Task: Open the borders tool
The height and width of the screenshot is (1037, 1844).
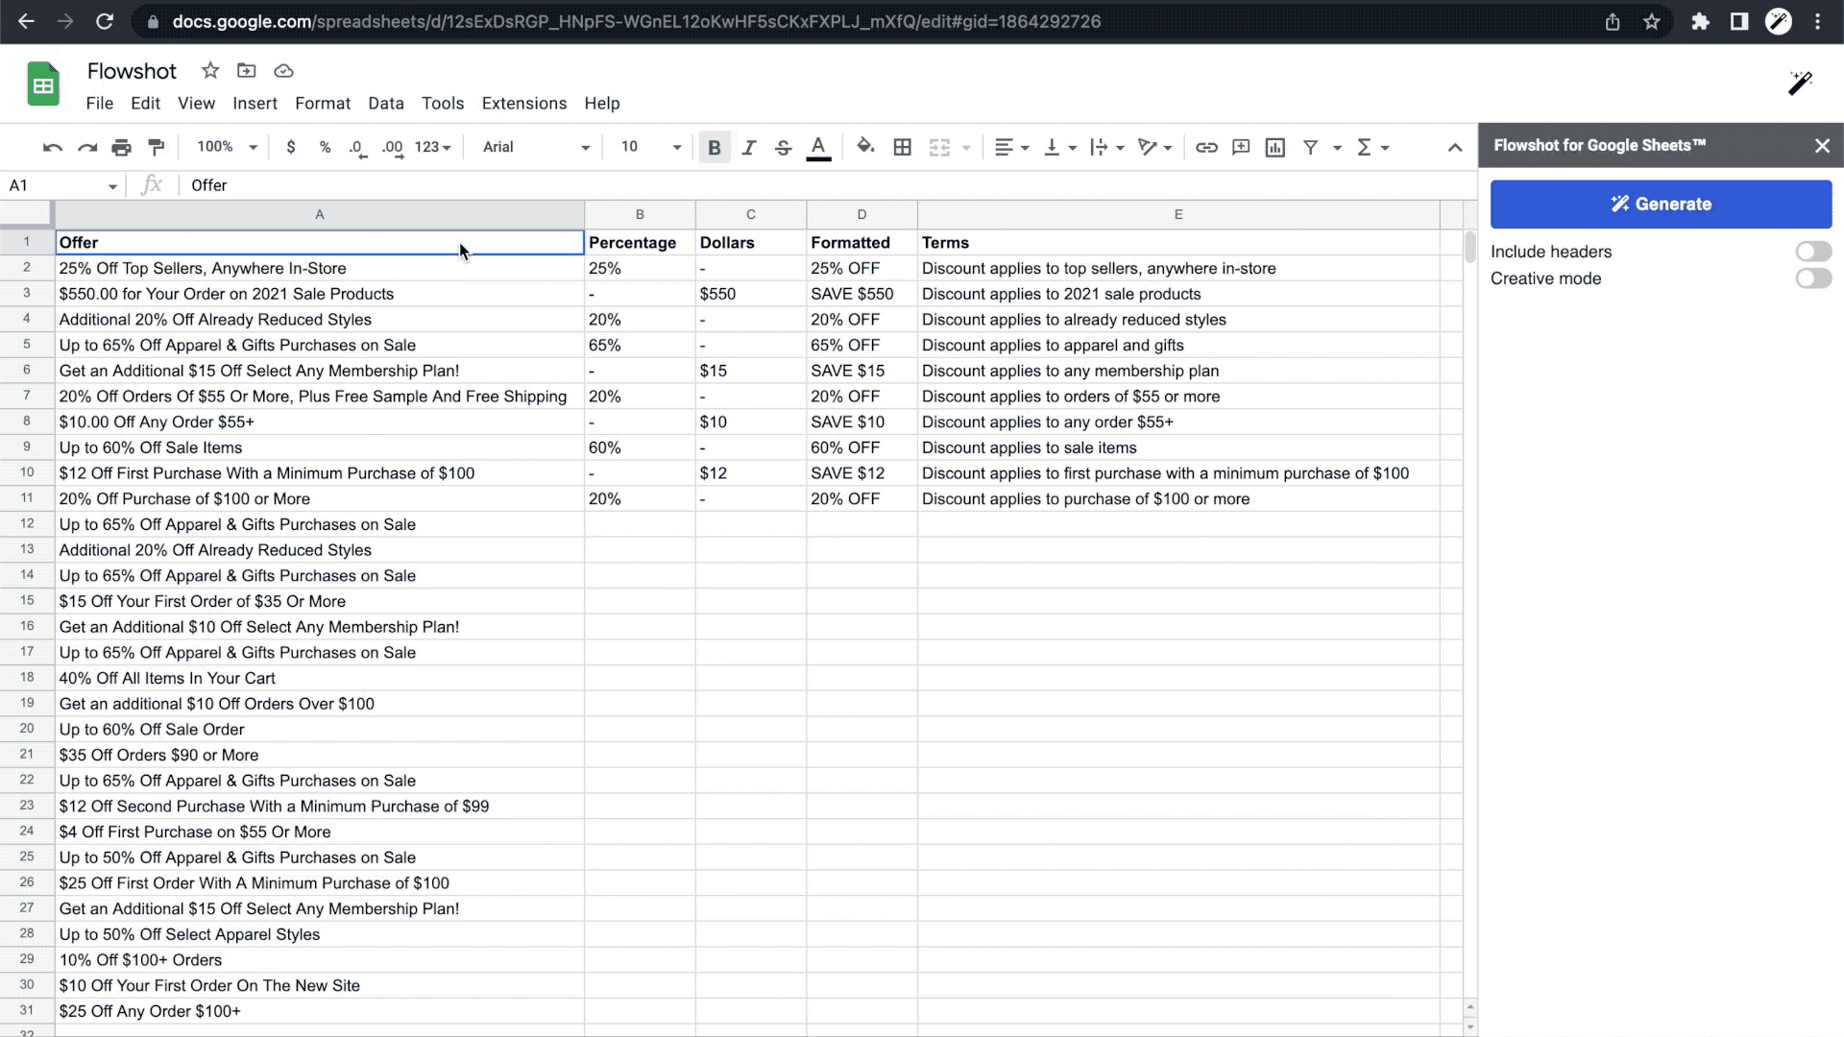Action: 902,147
